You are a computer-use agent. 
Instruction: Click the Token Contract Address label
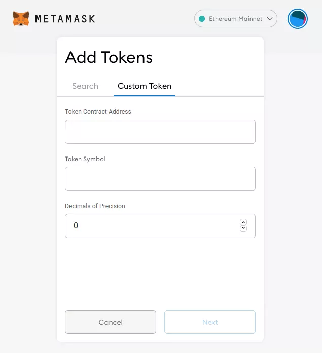tap(98, 111)
